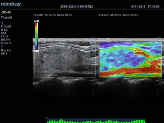Screen dimensions: 164x123
Task: Click the 'hard' label below color scale
Action: point(36,51)
